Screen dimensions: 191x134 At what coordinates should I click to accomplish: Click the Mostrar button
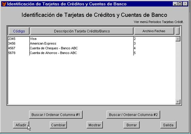click(x=95, y=125)
